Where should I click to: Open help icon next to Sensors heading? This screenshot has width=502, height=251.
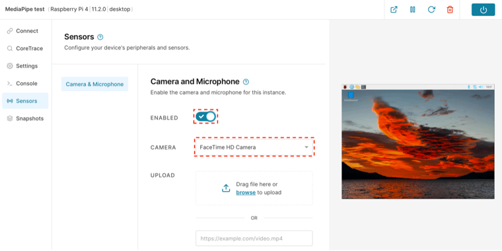coord(100,37)
